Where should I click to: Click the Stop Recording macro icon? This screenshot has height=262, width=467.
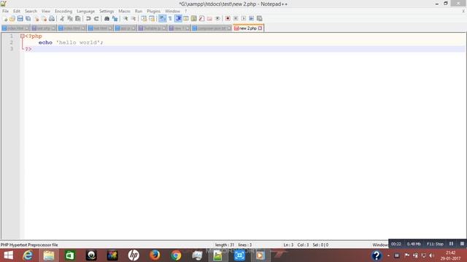(236, 18)
